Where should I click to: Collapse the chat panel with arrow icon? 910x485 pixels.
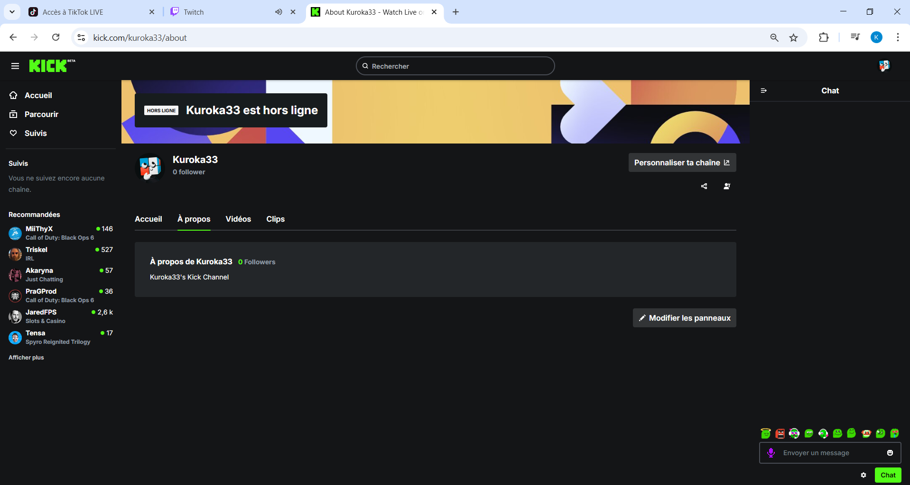pyautogui.click(x=764, y=90)
